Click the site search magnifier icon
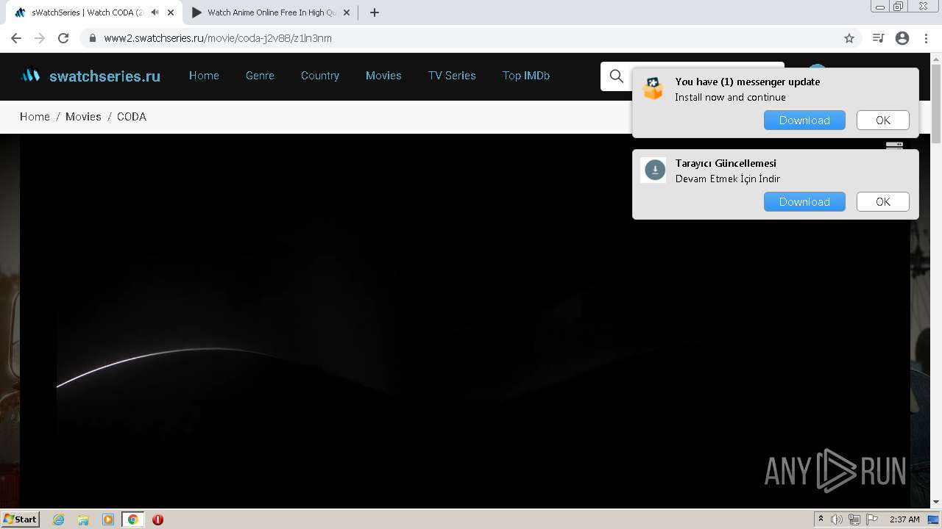942x529 pixels. point(616,76)
